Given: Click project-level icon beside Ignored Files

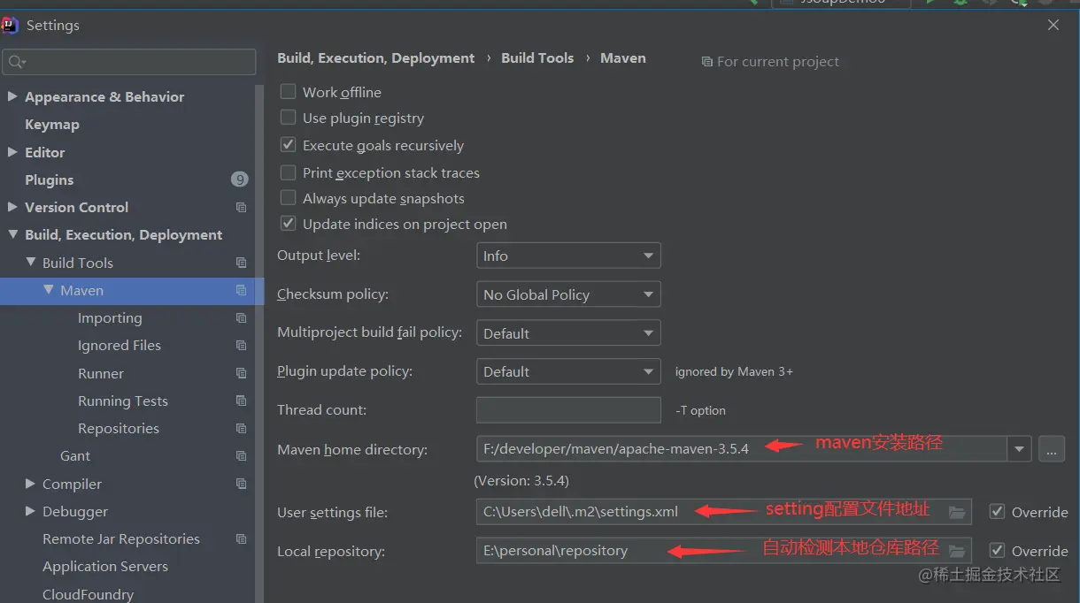Looking at the screenshot, I should tap(241, 346).
